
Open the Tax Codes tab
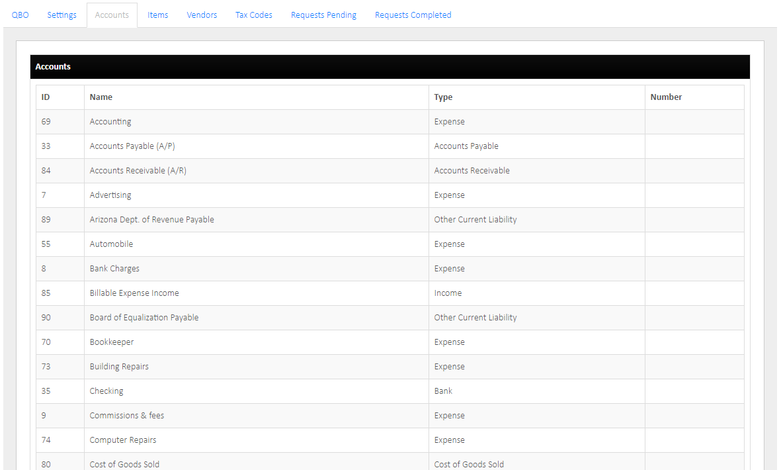(x=254, y=15)
